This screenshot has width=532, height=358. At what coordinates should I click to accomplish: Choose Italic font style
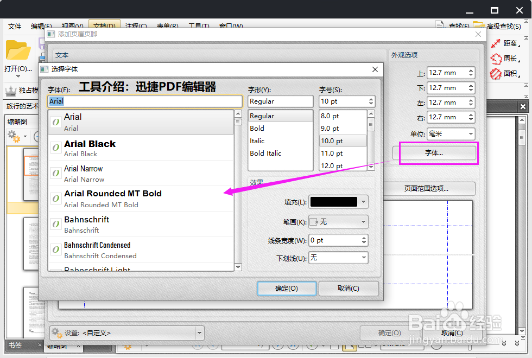(280, 141)
